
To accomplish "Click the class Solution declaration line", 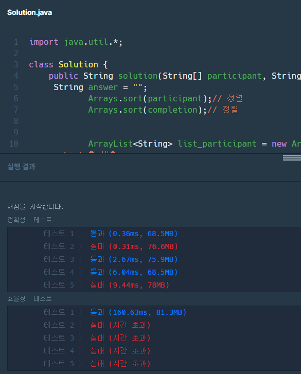I will click(x=68, y=65).
